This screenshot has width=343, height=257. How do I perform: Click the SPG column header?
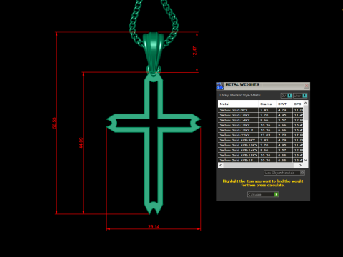[298, 104]
